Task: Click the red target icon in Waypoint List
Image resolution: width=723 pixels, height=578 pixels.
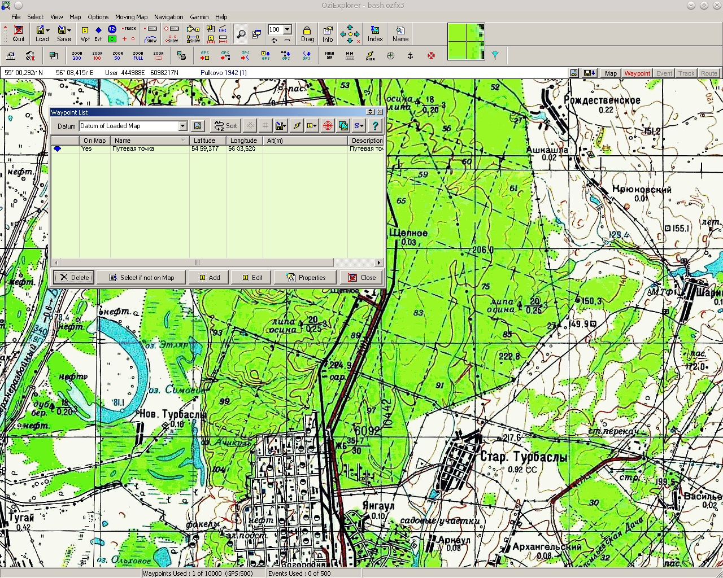Action: point(328,126)
